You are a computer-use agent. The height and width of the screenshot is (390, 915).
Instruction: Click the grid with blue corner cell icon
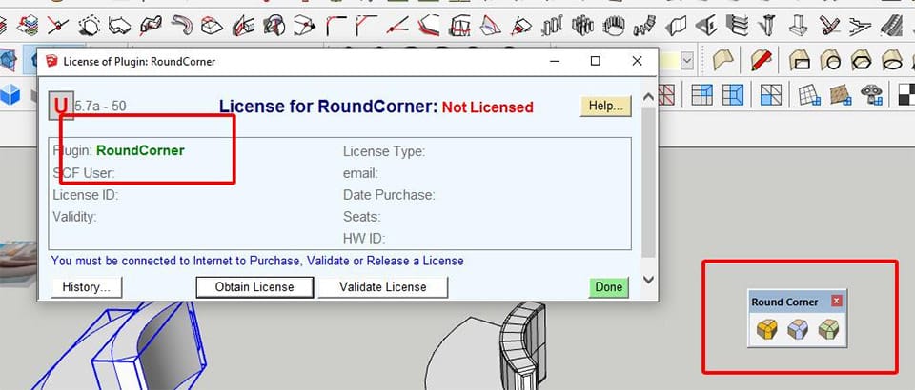coord(702,95)
